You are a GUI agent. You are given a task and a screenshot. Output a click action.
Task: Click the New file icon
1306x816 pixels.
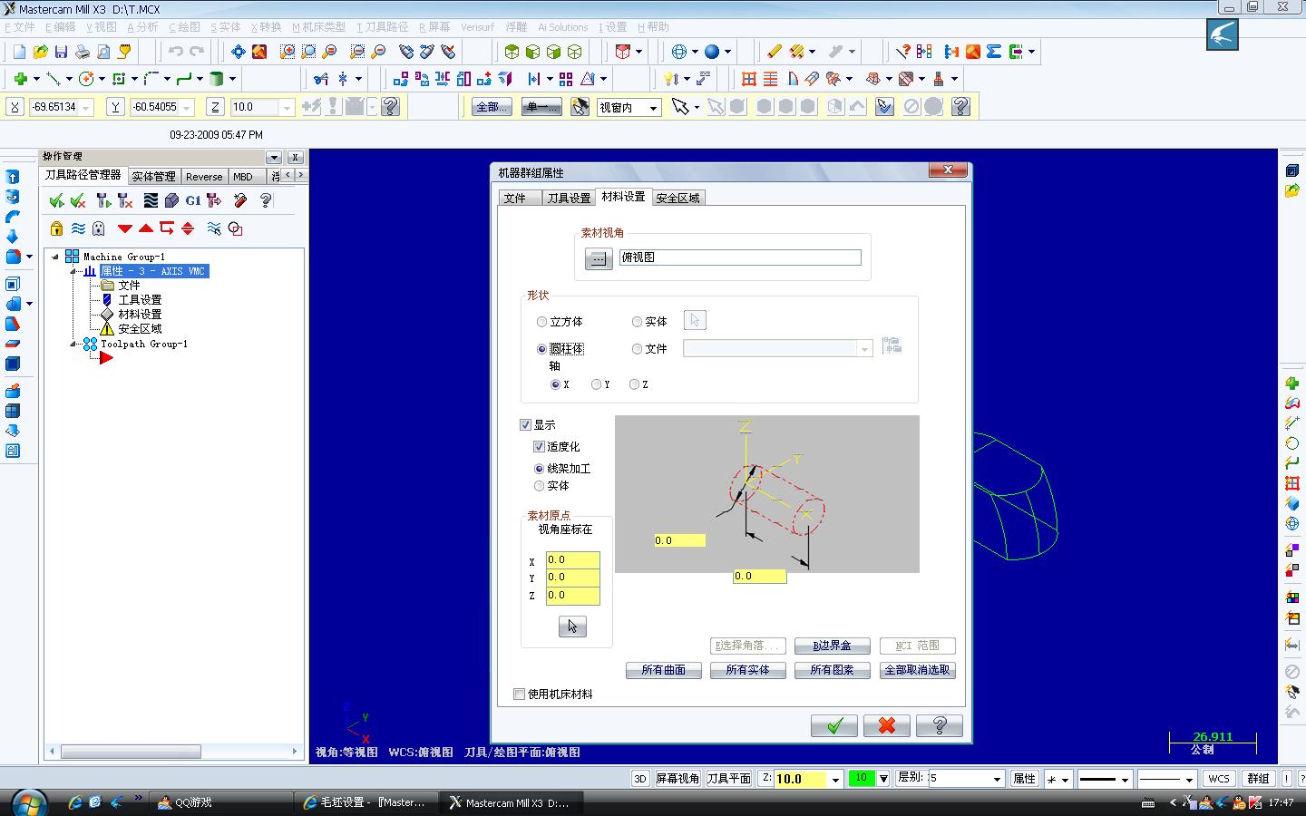[19, 52]
